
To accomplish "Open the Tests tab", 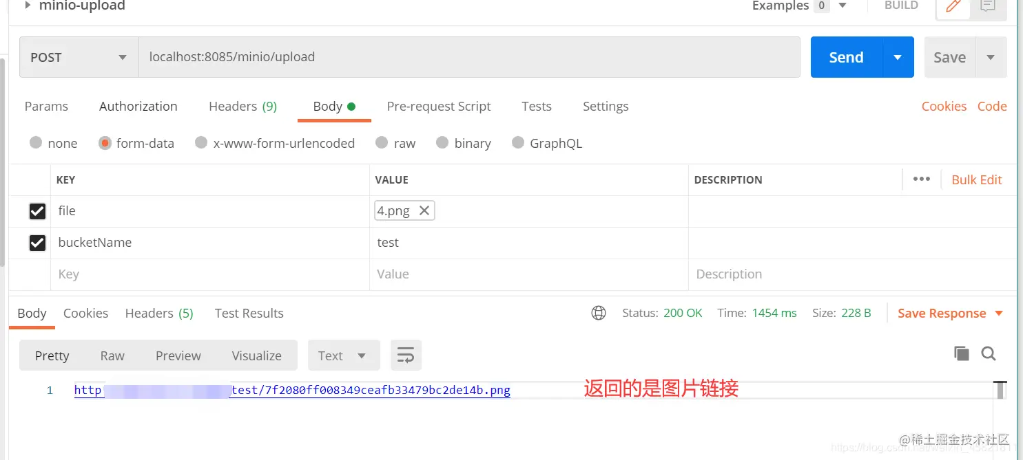I will coord(537,106).
